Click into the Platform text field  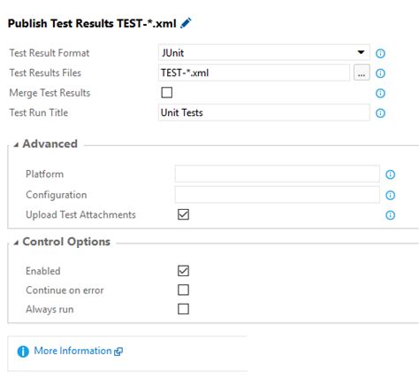click(277, 174)
